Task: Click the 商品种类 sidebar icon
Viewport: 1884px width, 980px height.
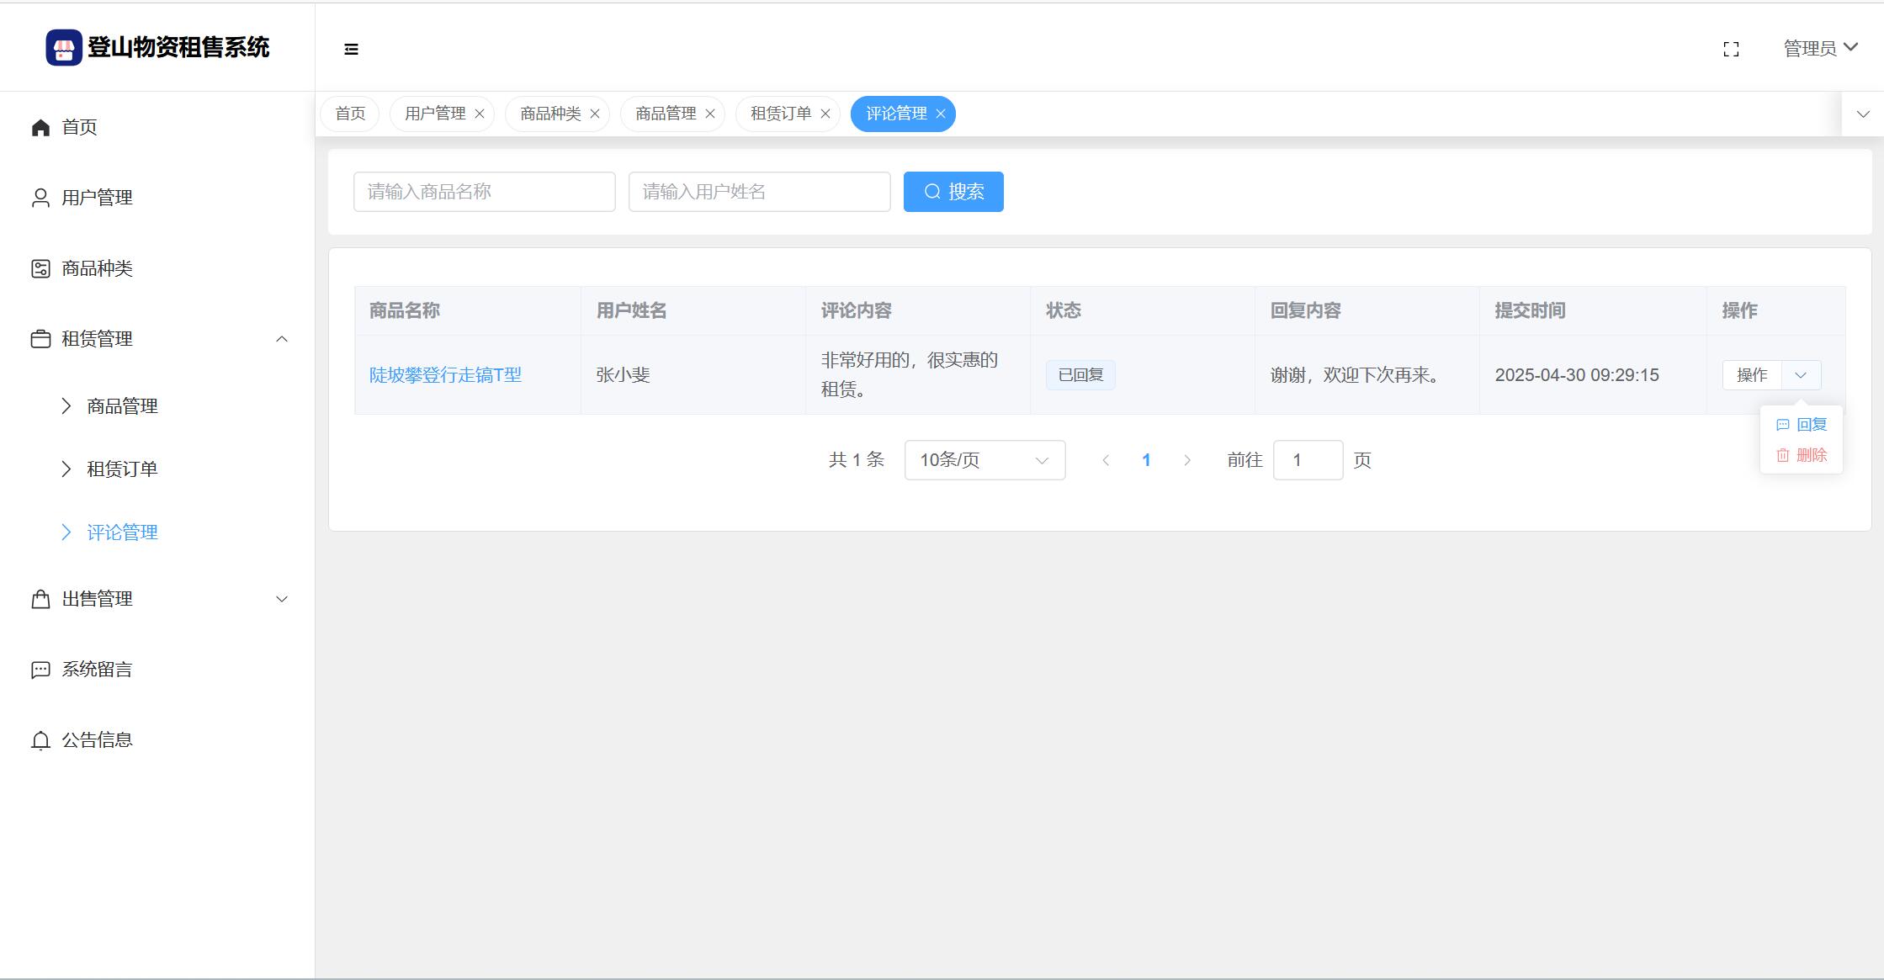Action: [x=40, y=268]
